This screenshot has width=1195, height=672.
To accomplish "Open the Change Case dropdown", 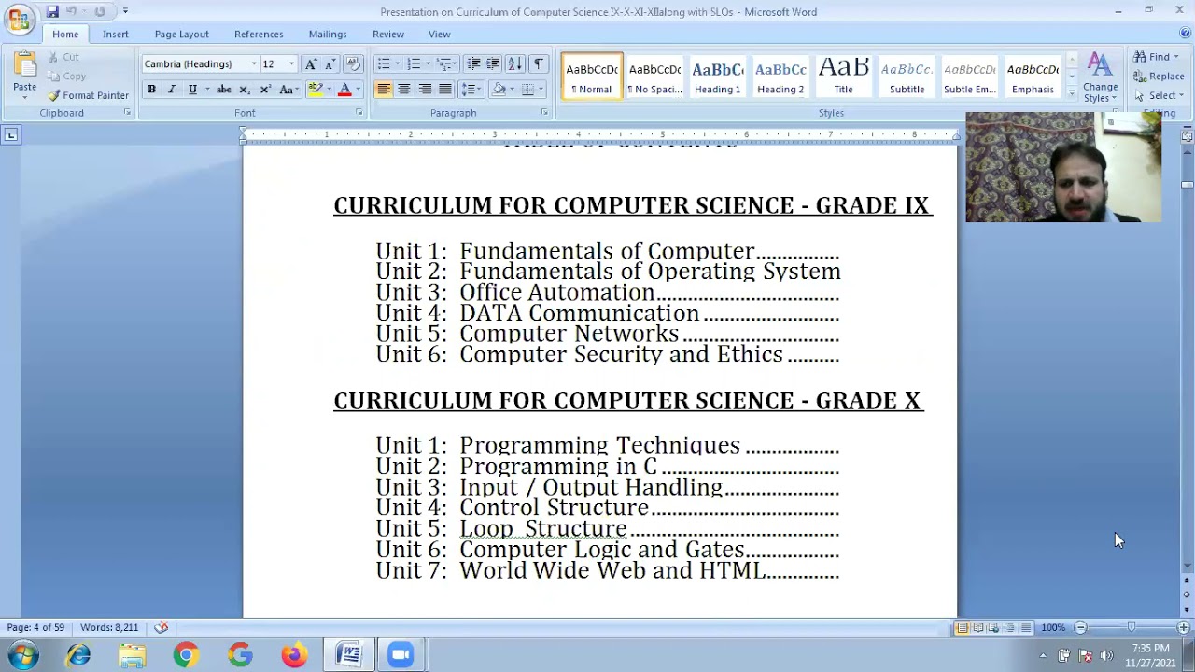I will (x=288, y=90).
